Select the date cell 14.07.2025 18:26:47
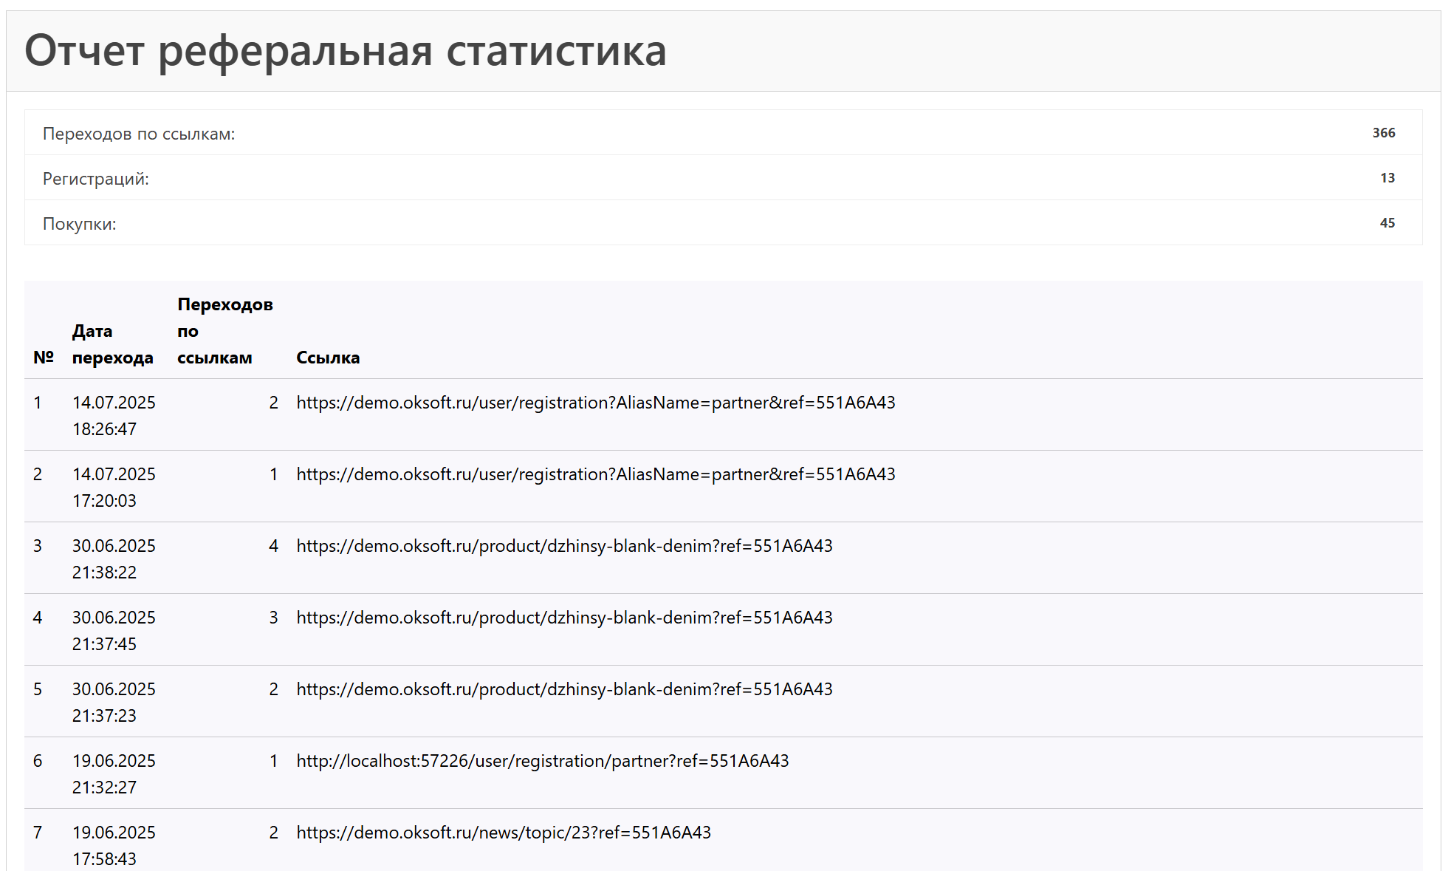 coord(114,415)
